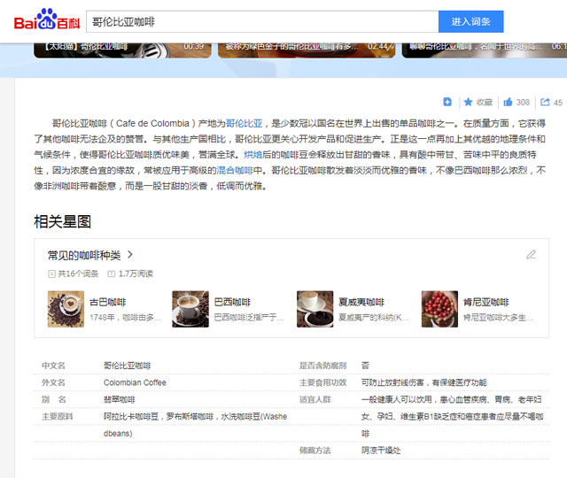Screen dimensions: 567x478
Task: Click the star 收藏 favorite icon
Action: point(468,103)
